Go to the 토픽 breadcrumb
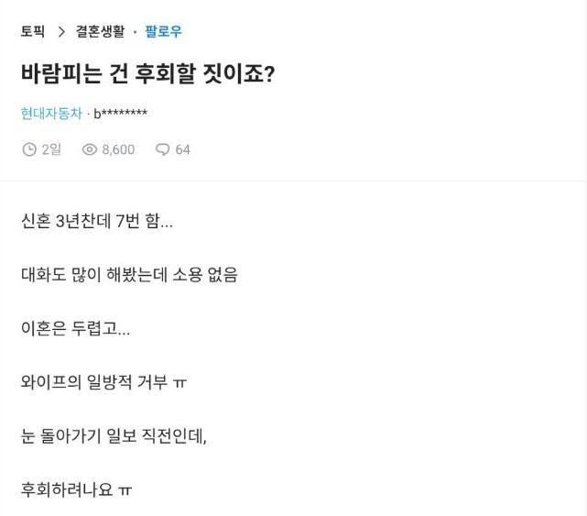 (33, 32)
